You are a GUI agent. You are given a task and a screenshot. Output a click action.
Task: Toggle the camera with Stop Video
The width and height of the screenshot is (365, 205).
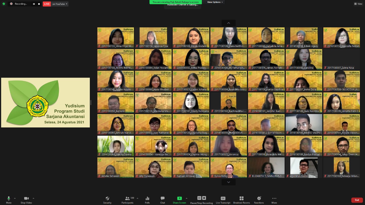(26, 200)
